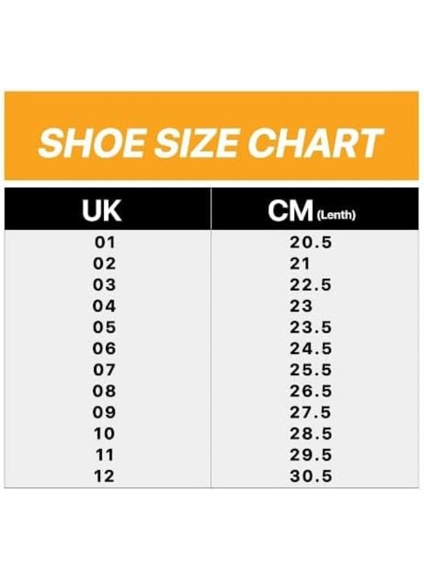Click the 25.5 cm length value

click(x=311, y=370)
